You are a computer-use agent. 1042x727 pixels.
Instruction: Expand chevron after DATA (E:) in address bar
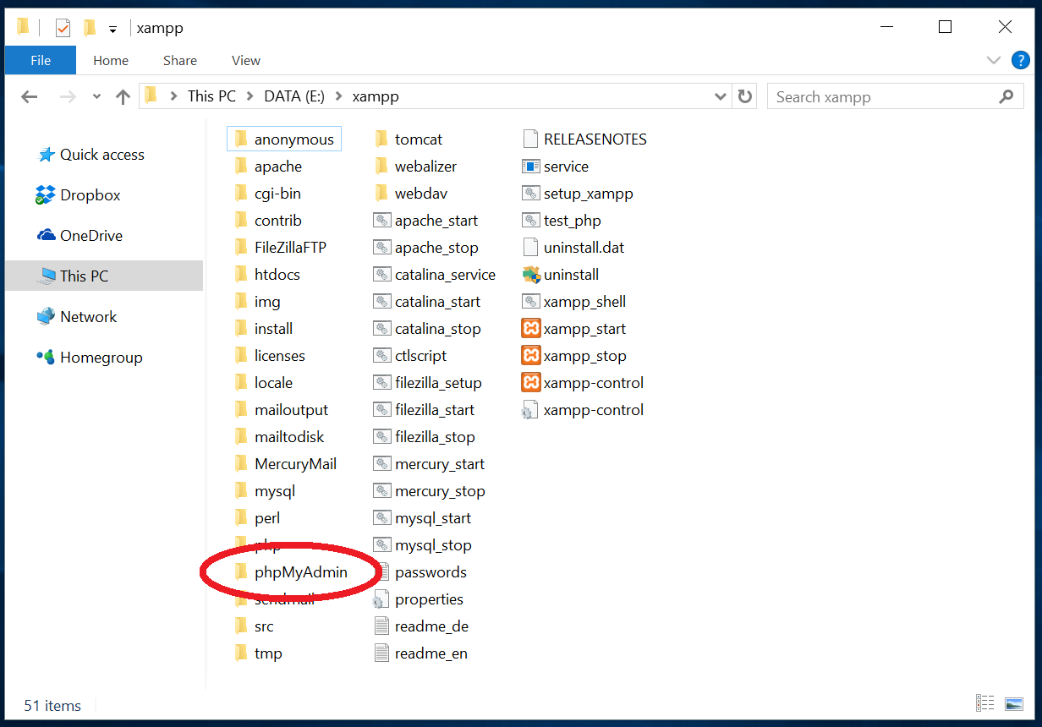point(338,96)
